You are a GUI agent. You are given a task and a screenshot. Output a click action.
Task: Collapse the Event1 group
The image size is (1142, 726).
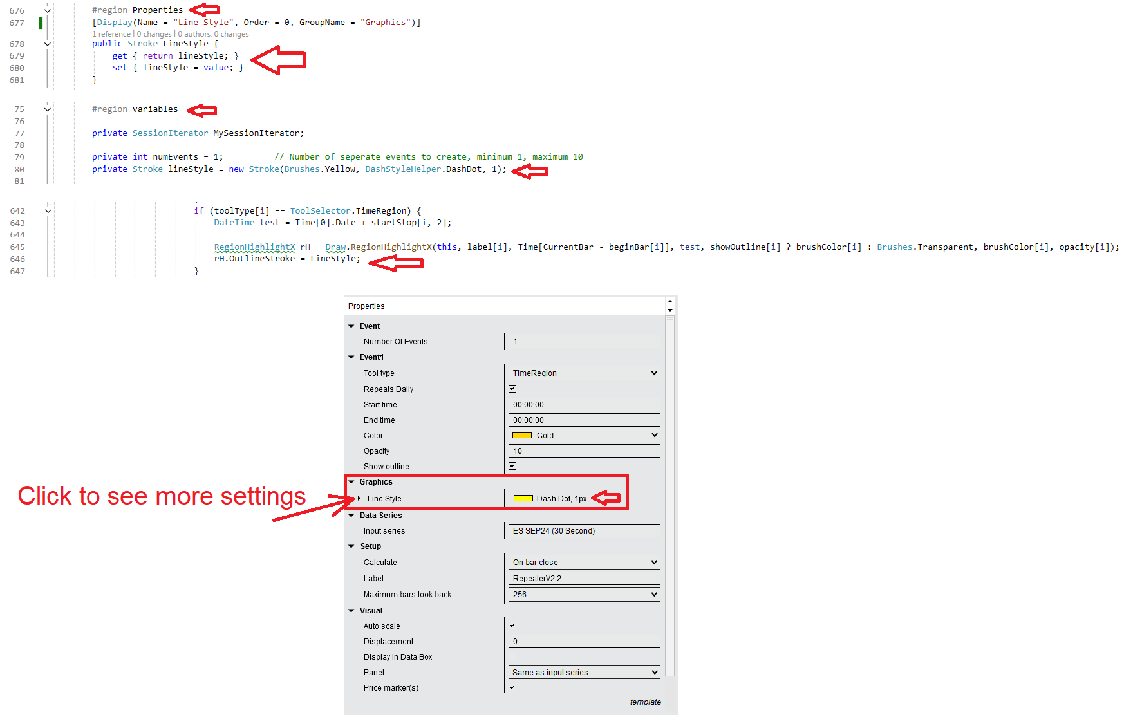coord(351,357)
